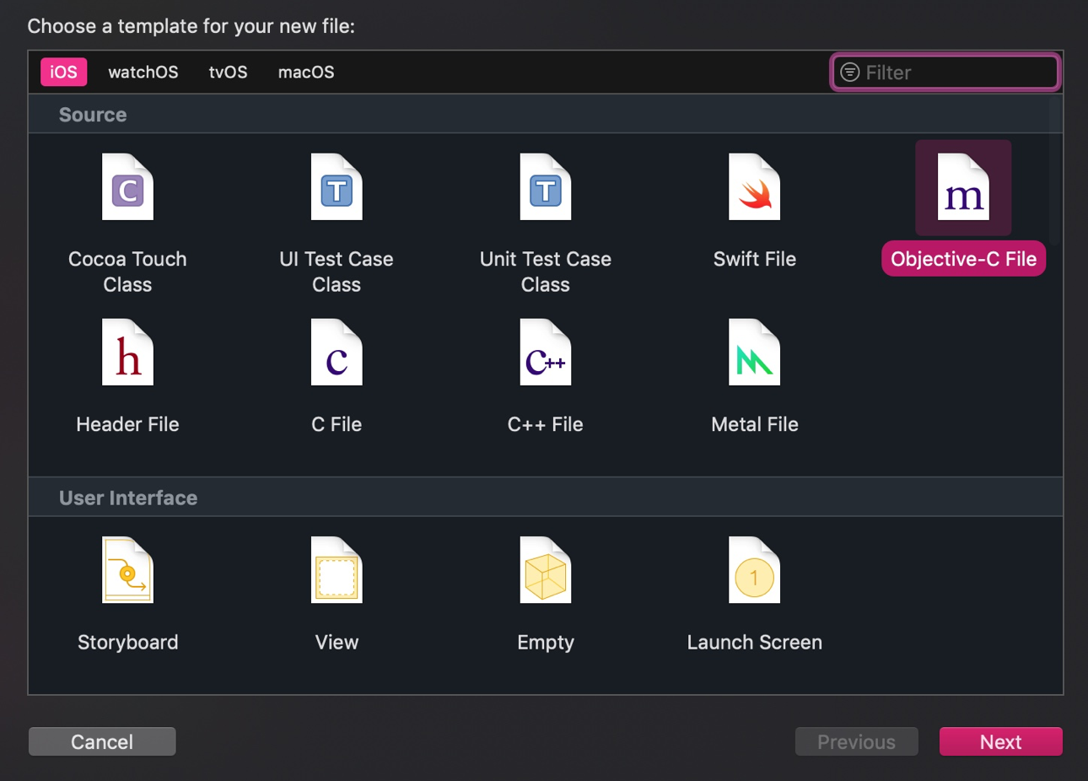Cancel the new file dialog
Image resolution: width=1088 pixels, height=781 pixels.
coord(102,741)
